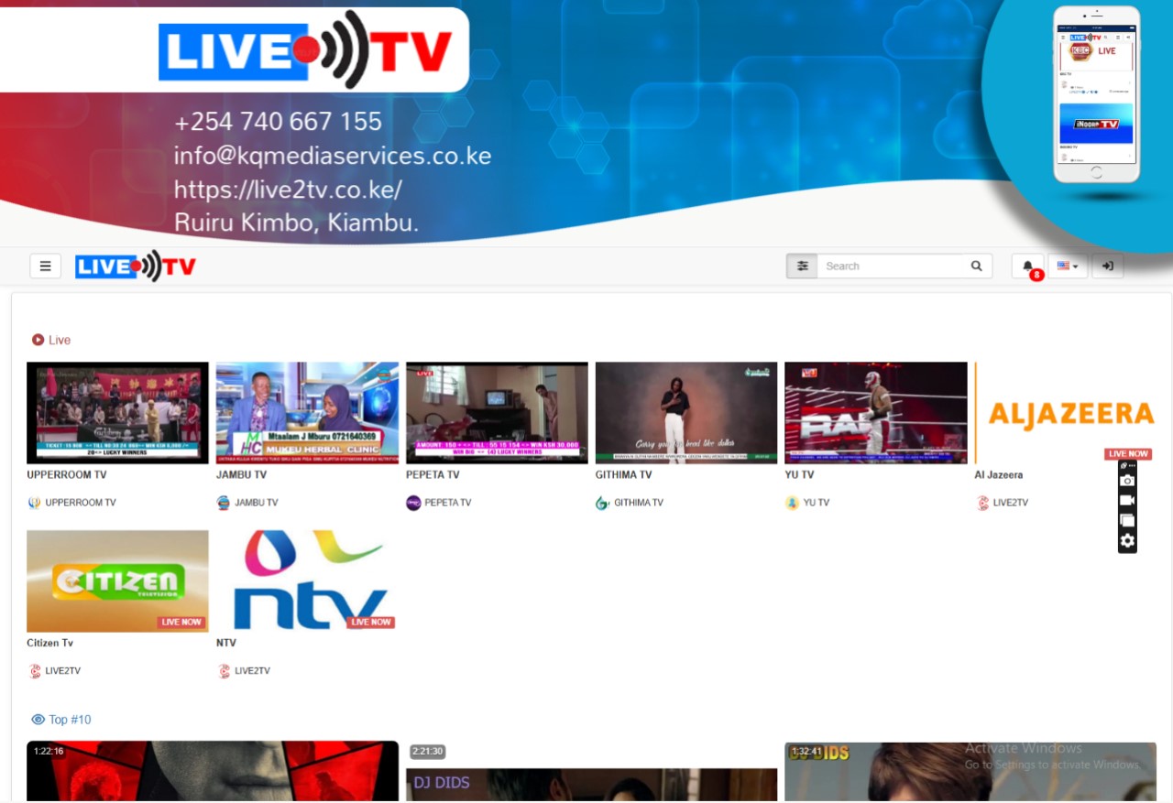Select the GITHIMA TV channel link
This screenshot has height=803, width=1173.
(x=638, y=502)
